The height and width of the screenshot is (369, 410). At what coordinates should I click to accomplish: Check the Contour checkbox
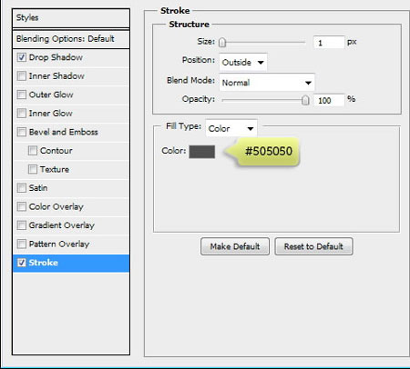pos(33,151)
